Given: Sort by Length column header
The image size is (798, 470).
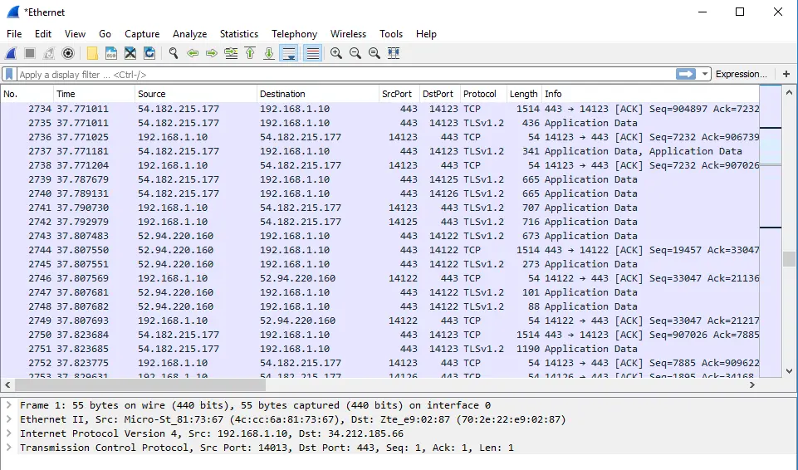Looking at the screenshot, I should [x=524, y=94].
